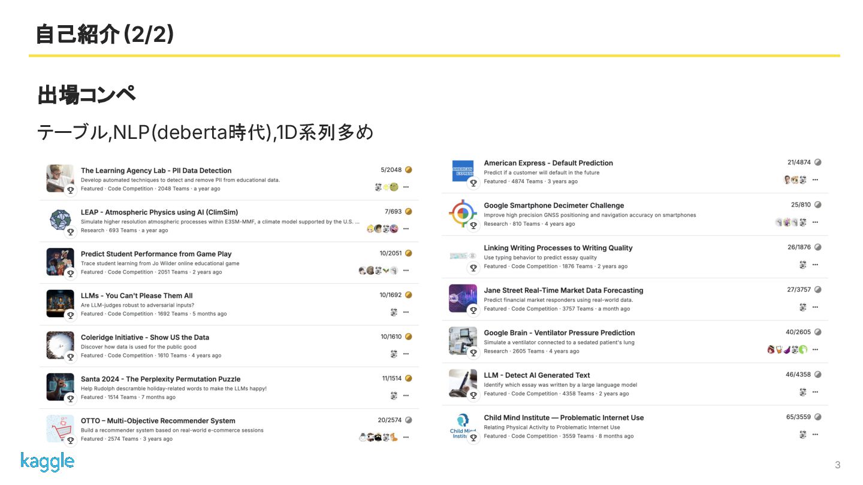Click the Santa 2024 competition thumbnail

60,387
